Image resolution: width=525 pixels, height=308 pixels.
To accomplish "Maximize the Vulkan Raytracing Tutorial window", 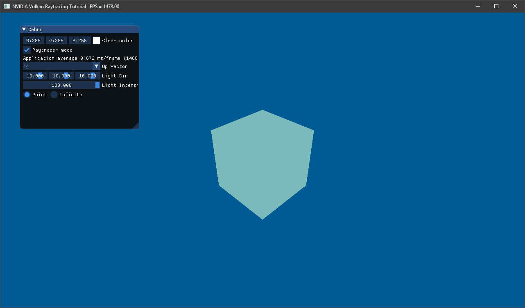I will coord(496,6).
